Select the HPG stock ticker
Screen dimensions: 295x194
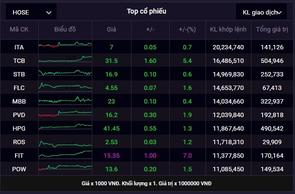click(x=19, y=129)
